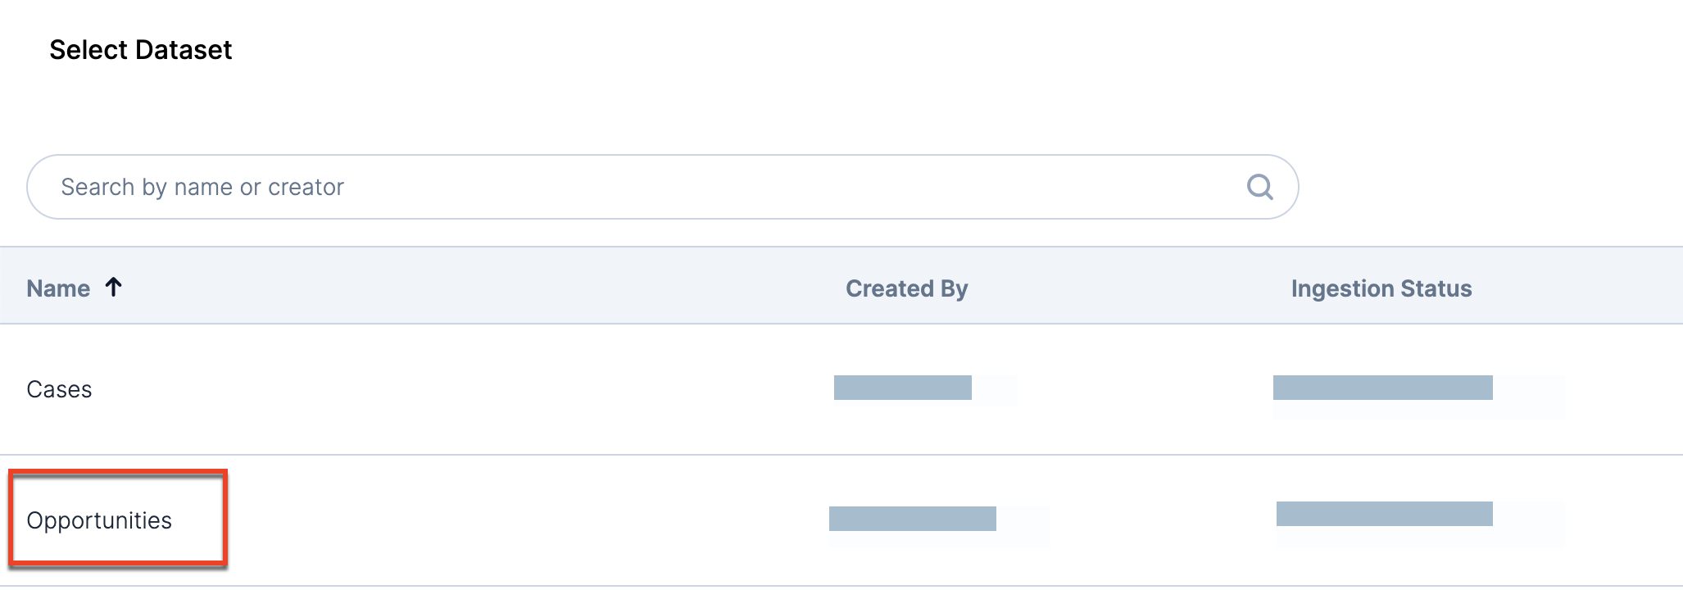
Task: Click the Name header label text
Action: pyautogui.click(x=58, y=288)
